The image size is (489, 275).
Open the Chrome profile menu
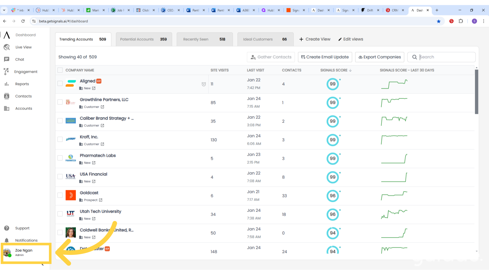point(474,21)
